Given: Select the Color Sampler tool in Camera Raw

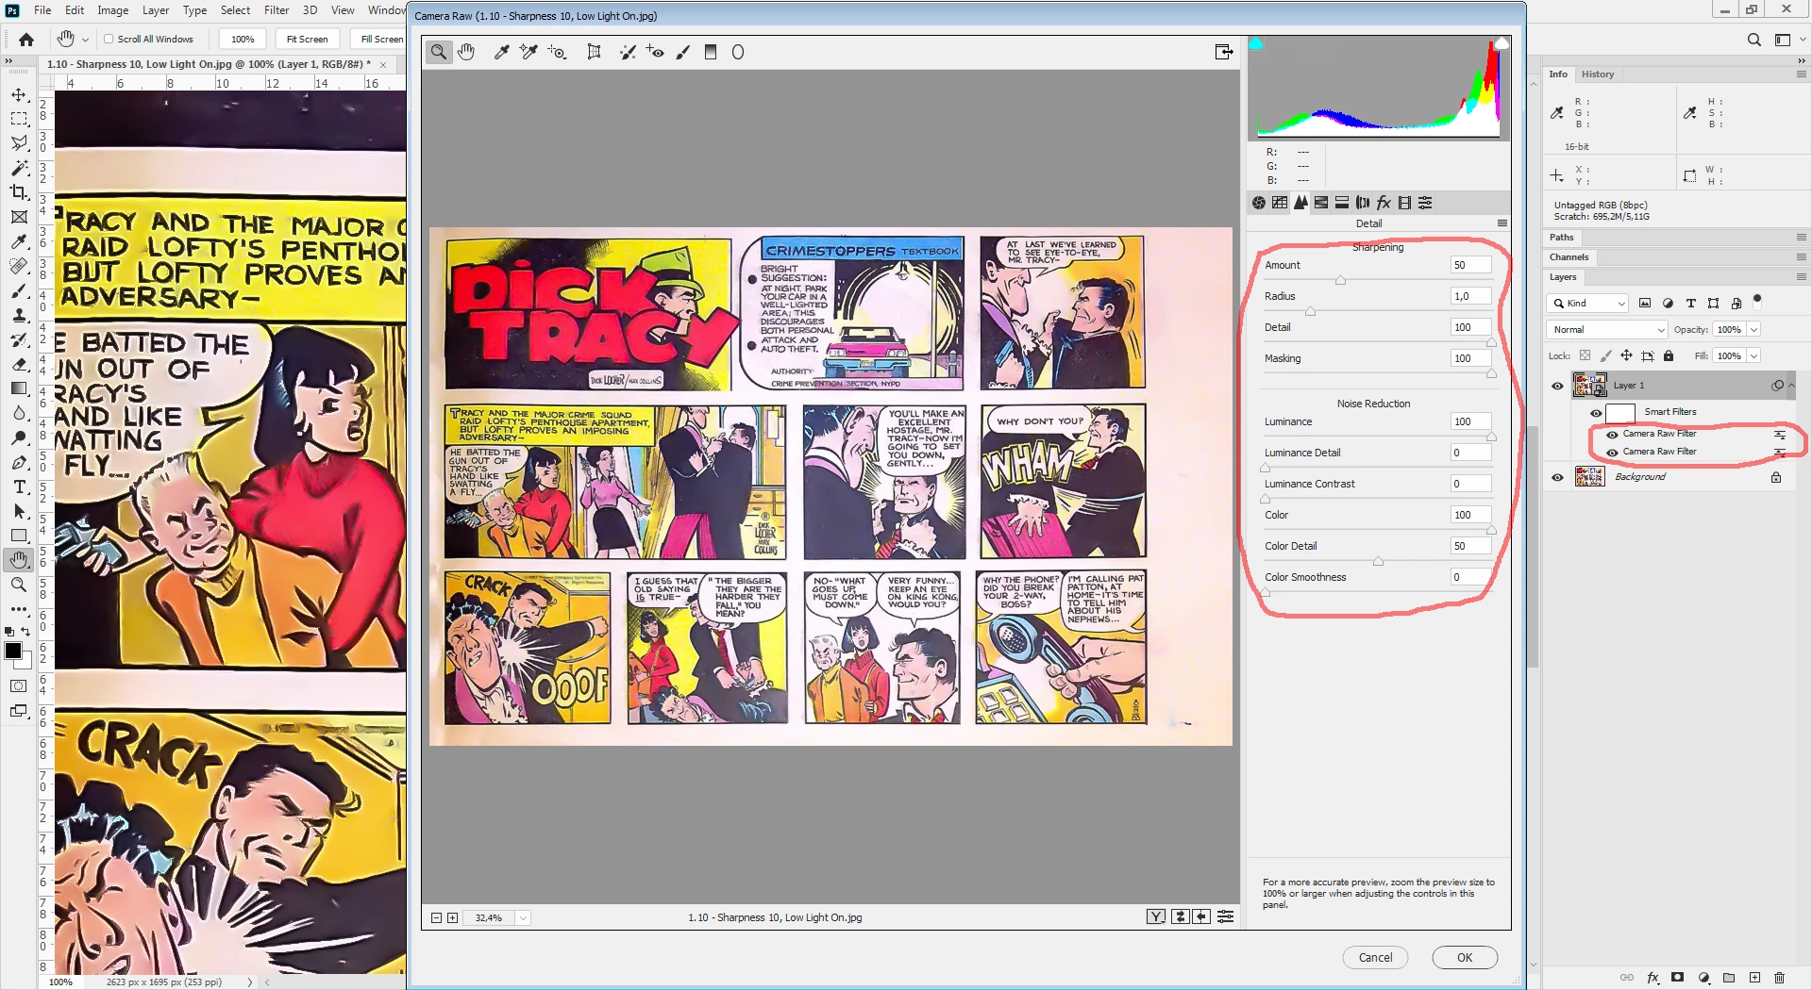Looking at the screenshot, I should click(x=528, y=53).
